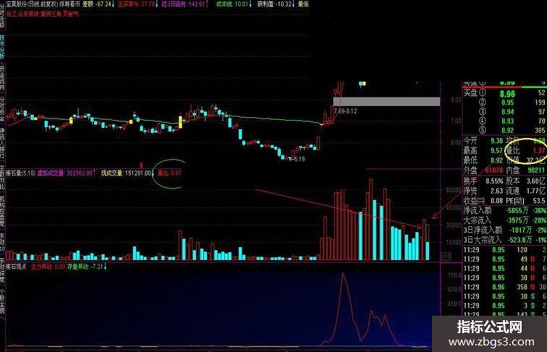
Task: Click the 5.19 low price marker on chart
Action: click(297, 159)
